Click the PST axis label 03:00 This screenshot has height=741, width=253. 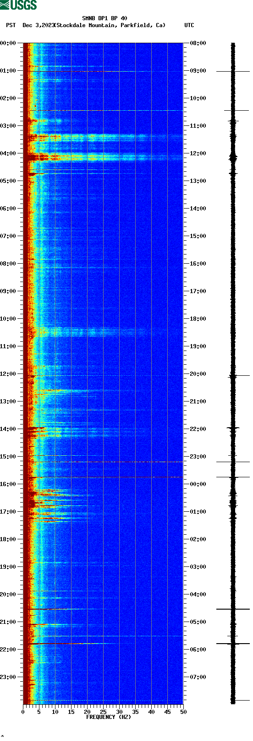click(8, 126)
